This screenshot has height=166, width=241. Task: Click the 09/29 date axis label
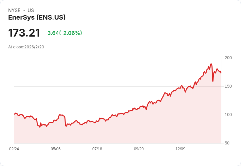[139, 149]
